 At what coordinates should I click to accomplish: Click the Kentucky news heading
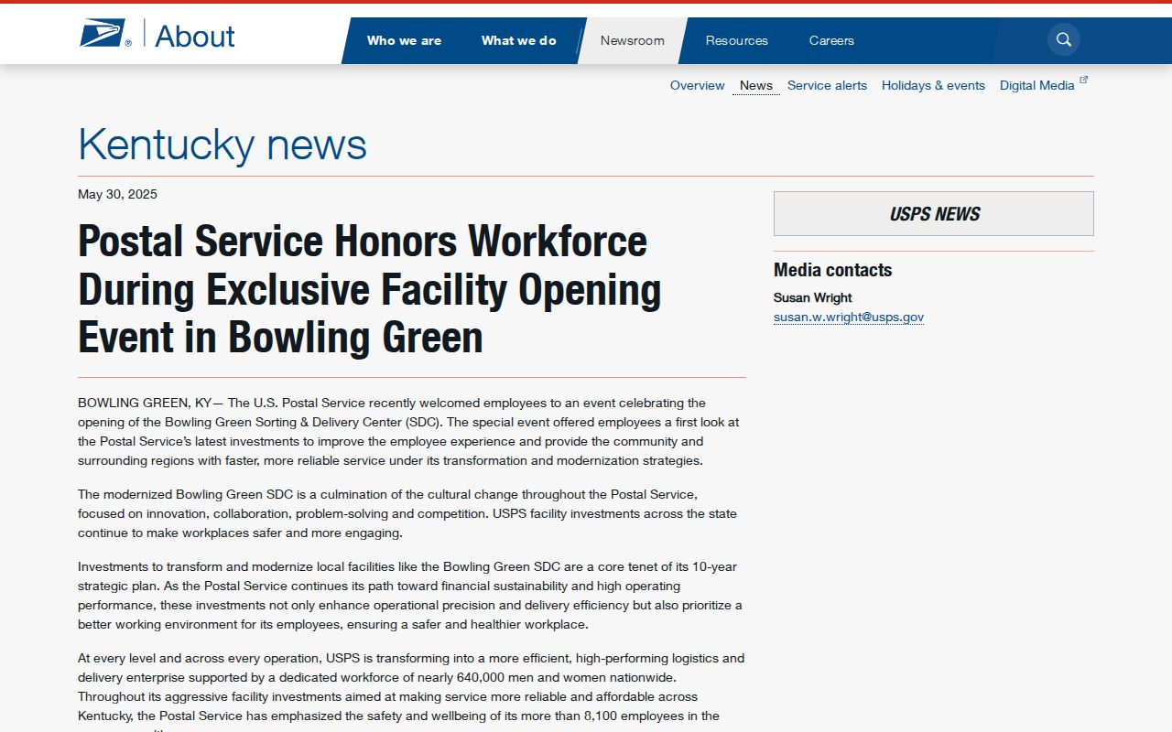[222, 144]
